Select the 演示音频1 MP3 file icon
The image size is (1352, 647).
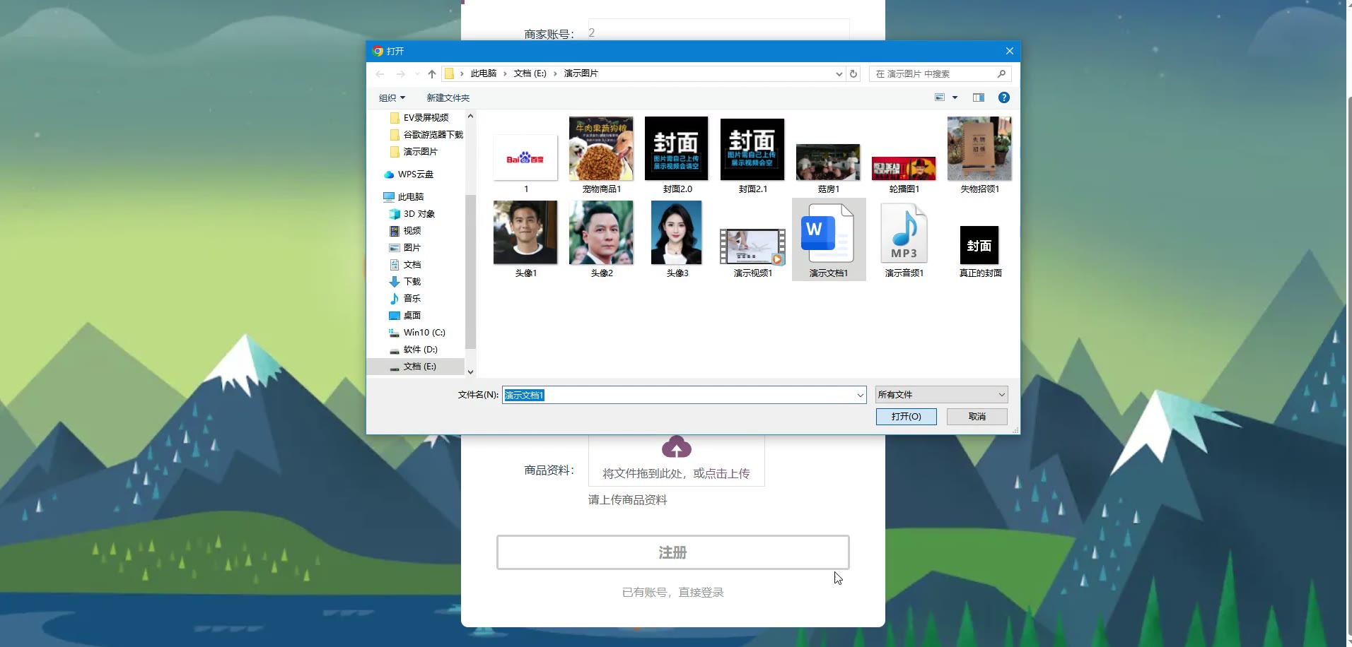point(904,233)
